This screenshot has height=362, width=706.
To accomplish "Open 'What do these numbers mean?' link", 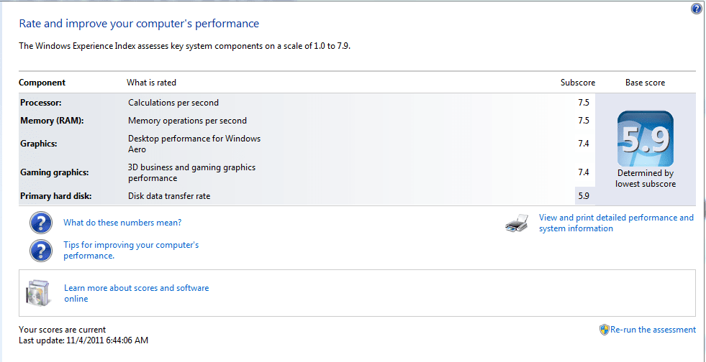I will tap(122, 223).
